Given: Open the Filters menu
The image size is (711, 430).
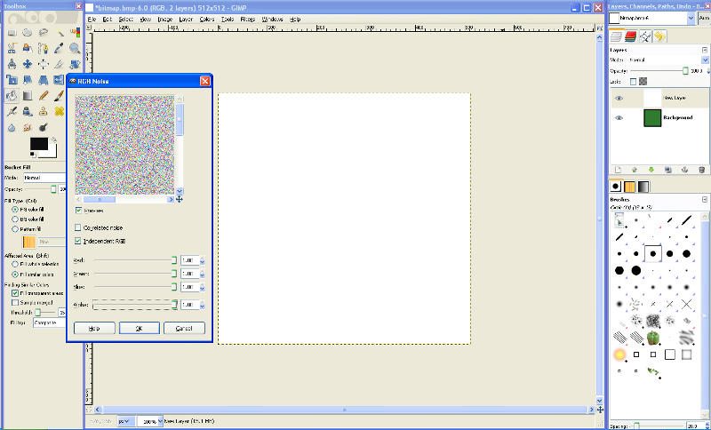Looking at the screenshot, I should (248, 20).
